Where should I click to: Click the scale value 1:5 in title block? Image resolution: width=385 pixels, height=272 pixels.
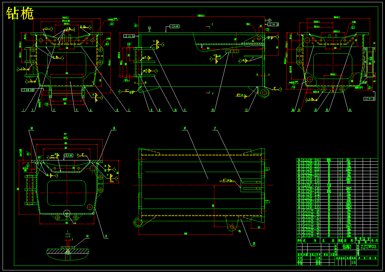coord(354,263)
